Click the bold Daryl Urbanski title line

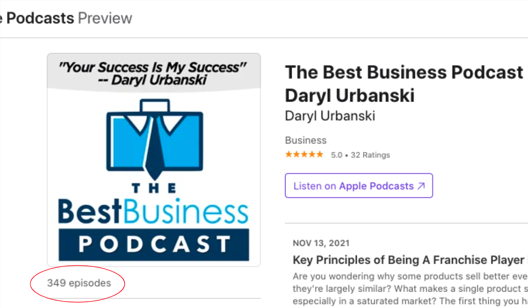350,95
